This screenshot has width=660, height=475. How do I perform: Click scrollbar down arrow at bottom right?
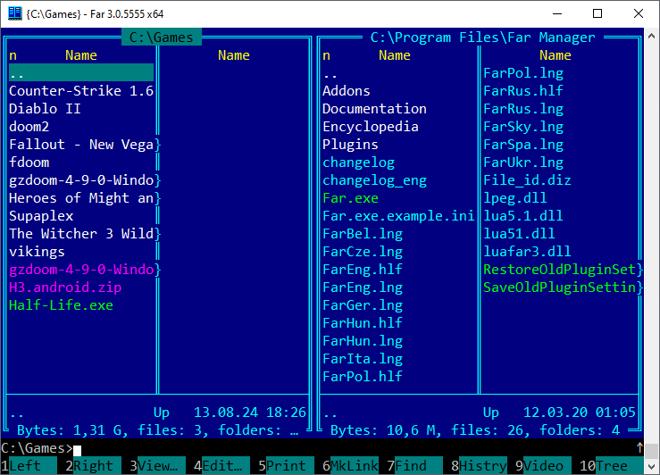pos(652,467)
